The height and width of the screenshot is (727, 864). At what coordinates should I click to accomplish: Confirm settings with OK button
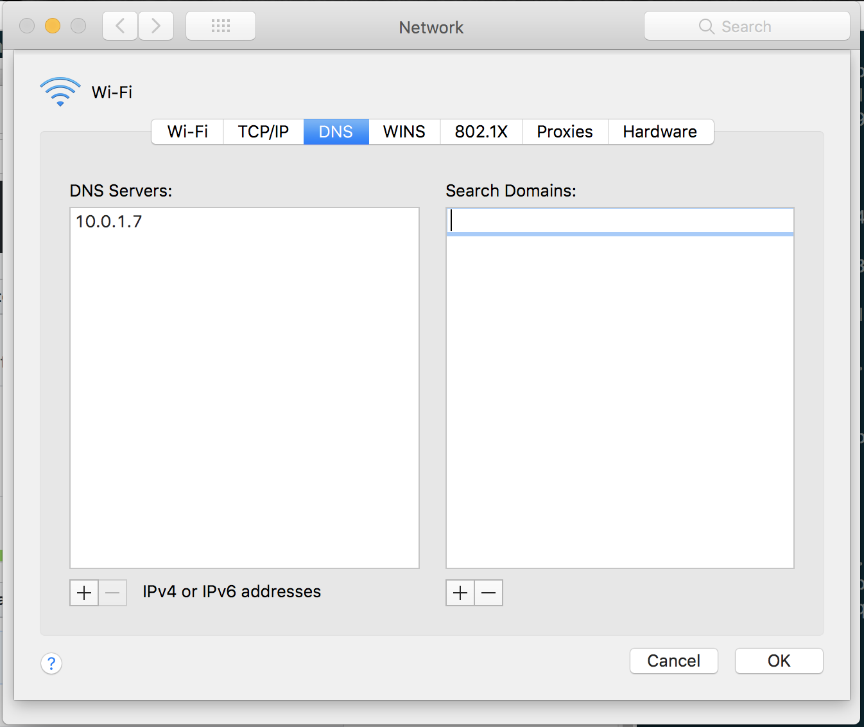click(x=779, y=661)
